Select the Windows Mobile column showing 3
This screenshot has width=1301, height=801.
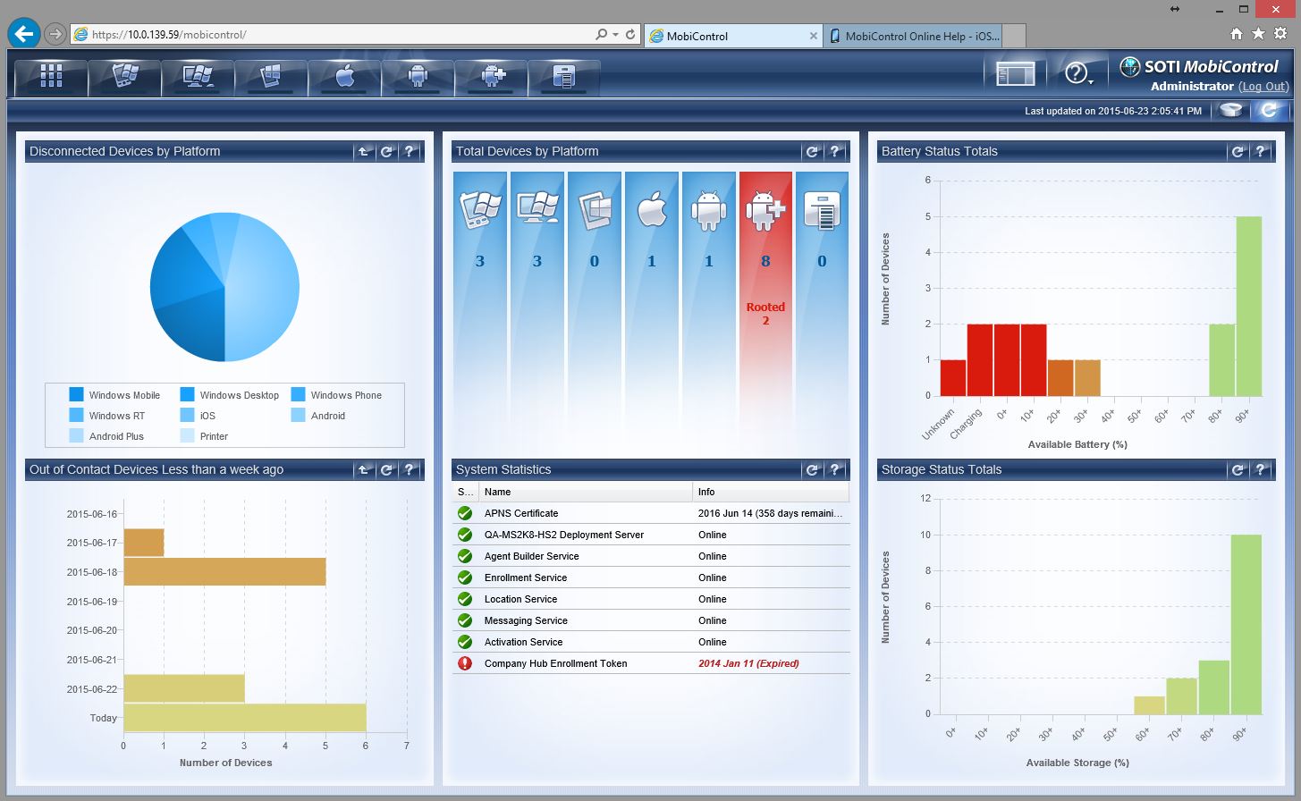pyautogui.click(x=480, y=313)
